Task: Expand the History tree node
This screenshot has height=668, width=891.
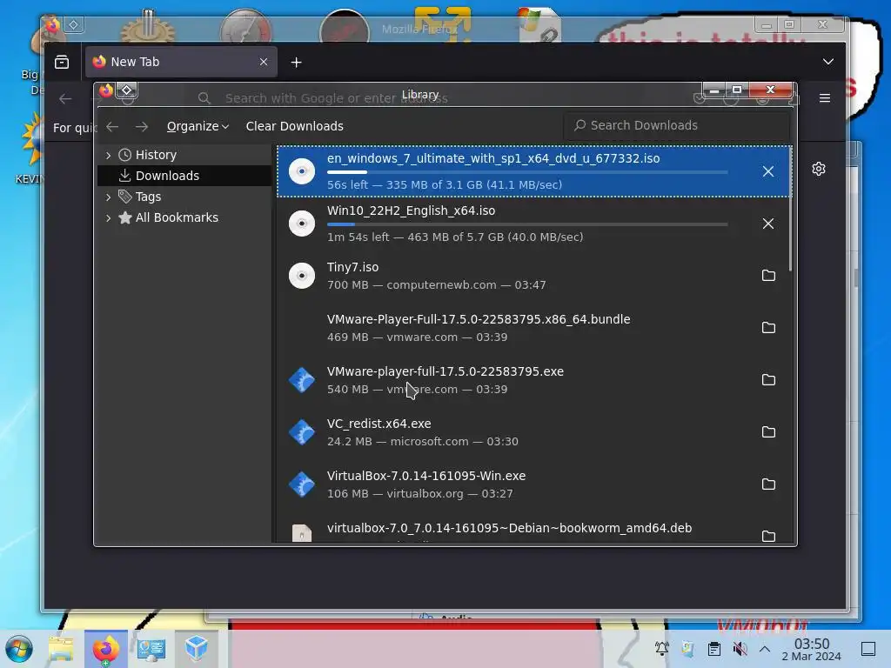Action: [x=108, y=155]
